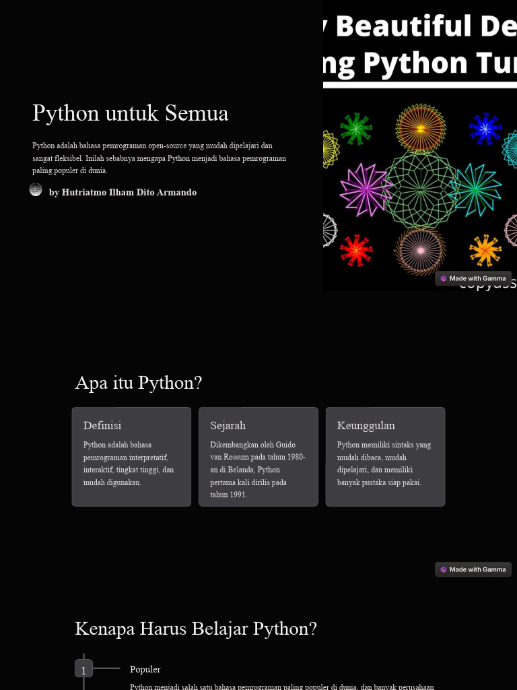
Task: Click the heading Kenapa Harus Belajar Python?
Action: (196, 629)
